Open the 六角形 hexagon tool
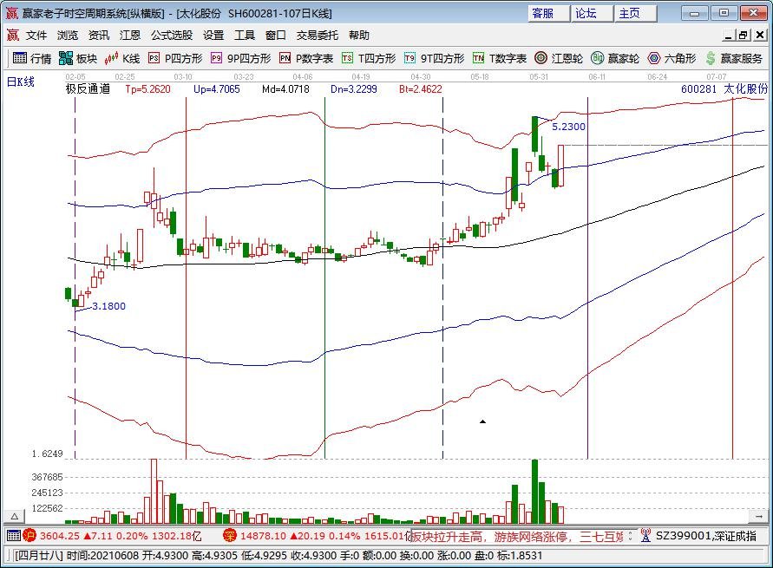Screen dimensions: 773x568 coord(672,58)
